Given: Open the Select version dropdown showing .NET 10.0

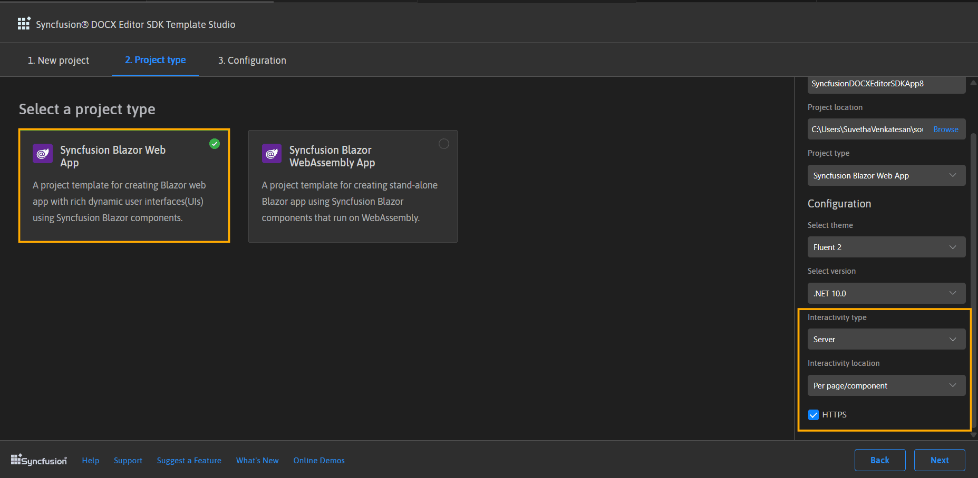Looking at the screenshot, I should [886, 293].
